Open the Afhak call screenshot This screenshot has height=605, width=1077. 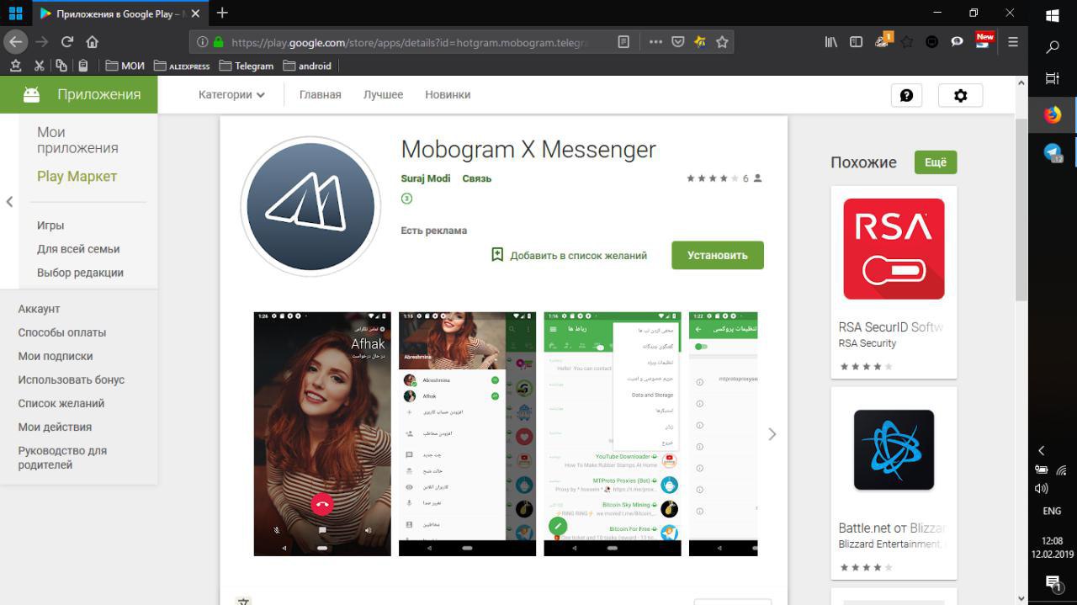[x=322, y=433]
